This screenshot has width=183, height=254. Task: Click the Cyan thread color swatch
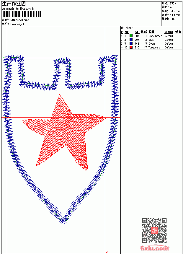(x=131, y=43)
